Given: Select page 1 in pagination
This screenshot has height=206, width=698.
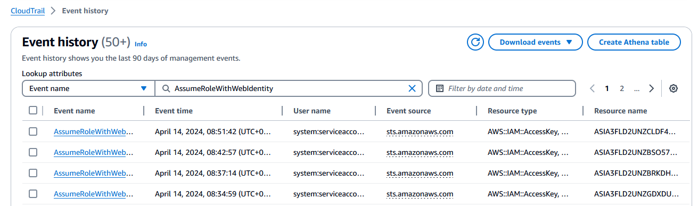Looking at the screenshot, I should tap(607, 88).
